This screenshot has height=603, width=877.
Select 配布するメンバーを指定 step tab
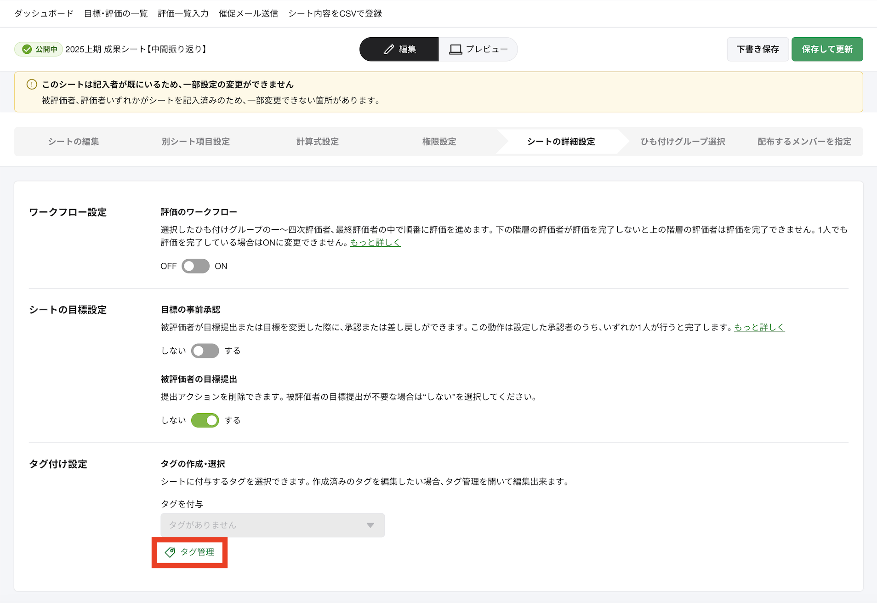coord(804,142)
